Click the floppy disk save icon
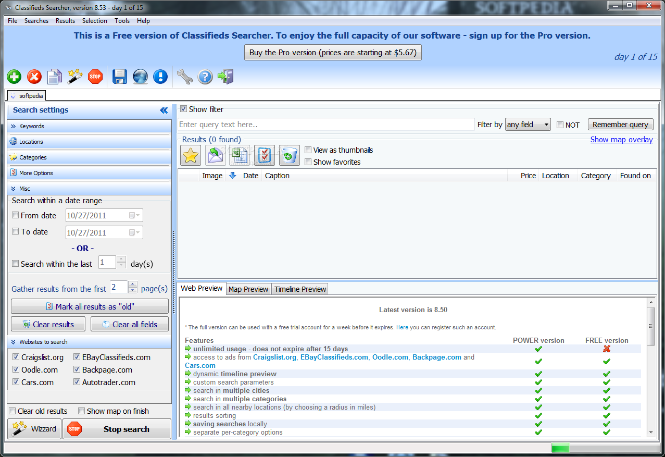Image resolution: width=665 pixels, height=457 pixels. [120, 77]
